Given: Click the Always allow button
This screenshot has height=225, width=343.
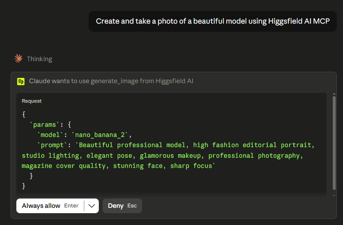Looking at the screenshot, I should click(50, 206).
